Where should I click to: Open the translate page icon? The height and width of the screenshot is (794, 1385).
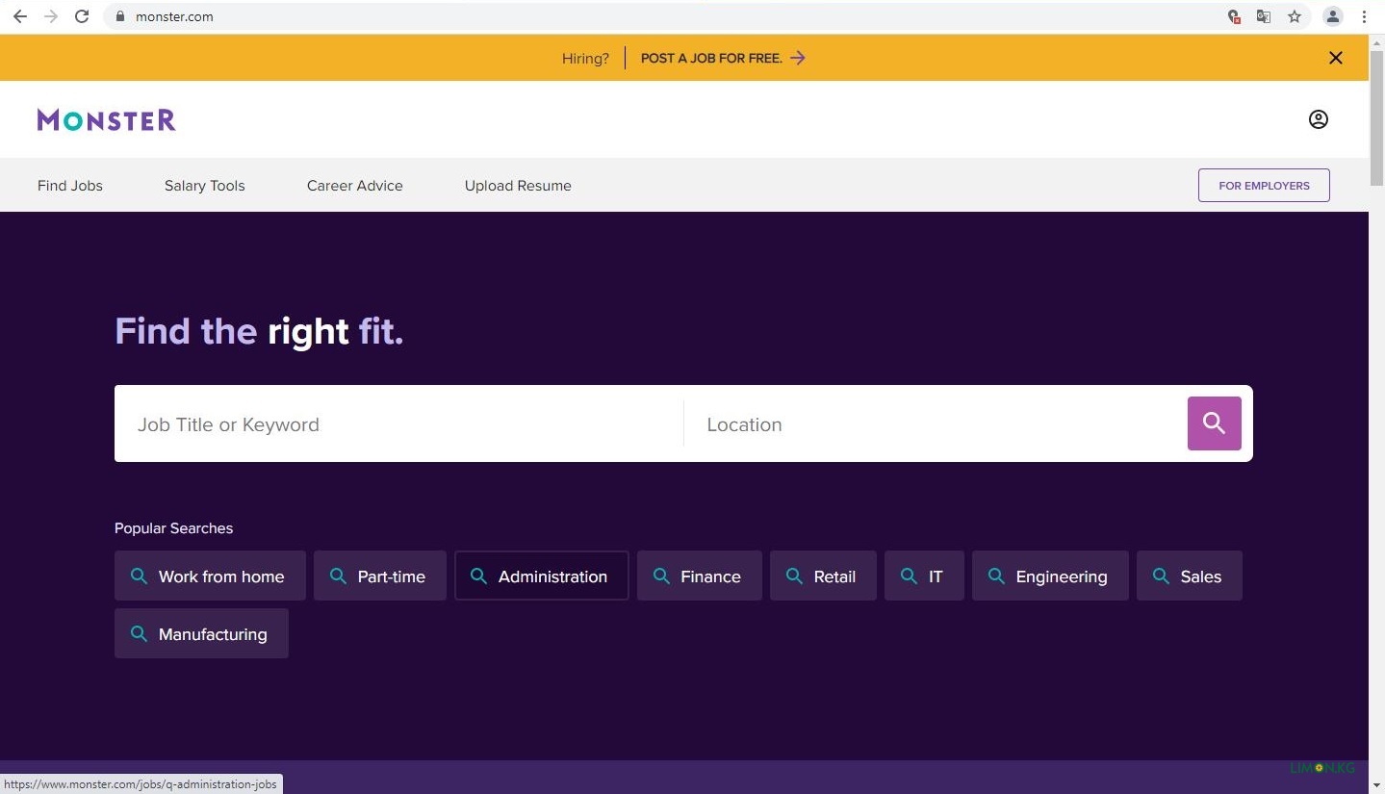pos(1264,16)
